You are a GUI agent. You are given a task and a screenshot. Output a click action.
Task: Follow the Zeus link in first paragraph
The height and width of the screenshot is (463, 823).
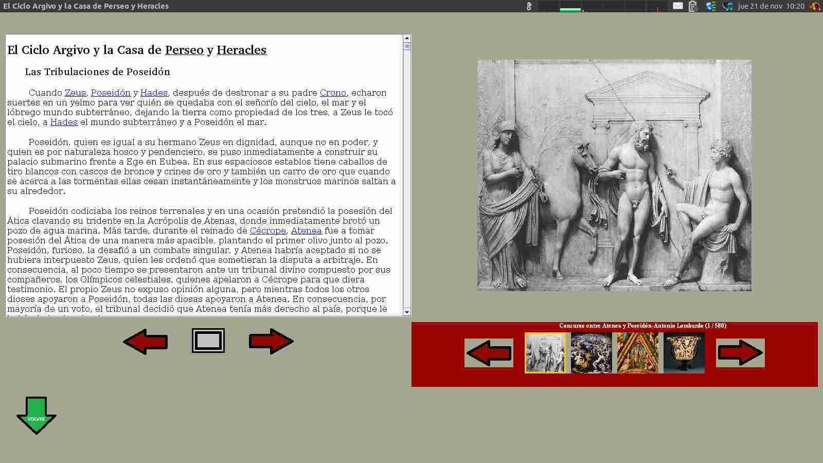[x=75, y=93]
